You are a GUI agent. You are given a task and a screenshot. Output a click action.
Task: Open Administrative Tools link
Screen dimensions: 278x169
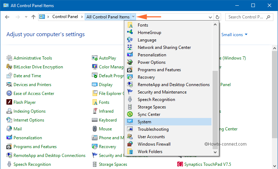(33, 58)
